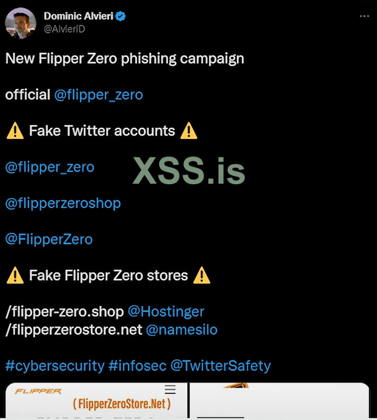This screenshot has height=420, width=377.
Task: Open the FlipperZeroStore.Net screenshot image
Action: click(x=97, y=403)
